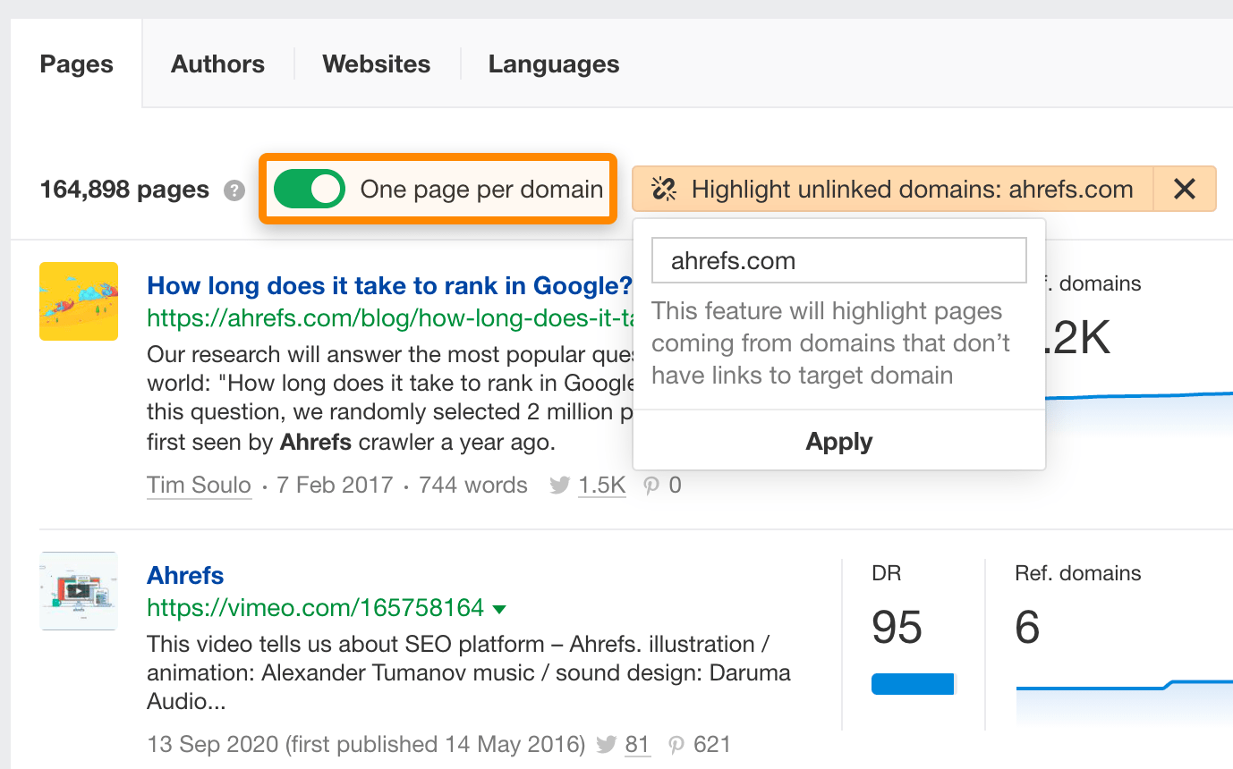This screenshot has width=1233, height=769.
Task: Open the Languages tab
Action: pyautogui.click(x=553, y=64)
